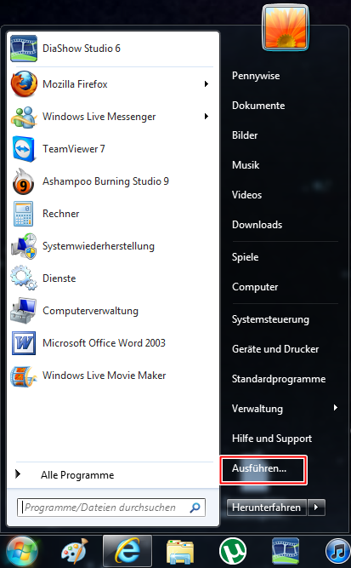Click the uTorrent taskbar icon
Viewport: 351px width, 568px height.
233,552
